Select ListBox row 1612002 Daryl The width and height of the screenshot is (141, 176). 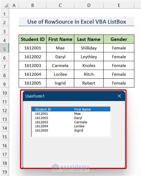tap(71, 118)
